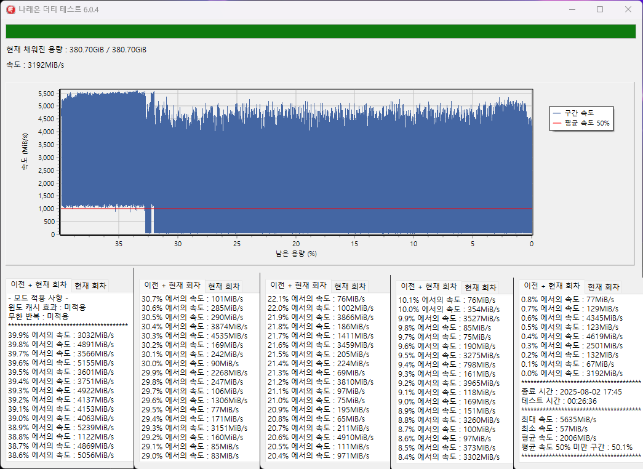This screenshot has height=469, width=643.
Task: Click the 평균 속도 : 2006MiB/s line
Action: [x=559, y=438]
